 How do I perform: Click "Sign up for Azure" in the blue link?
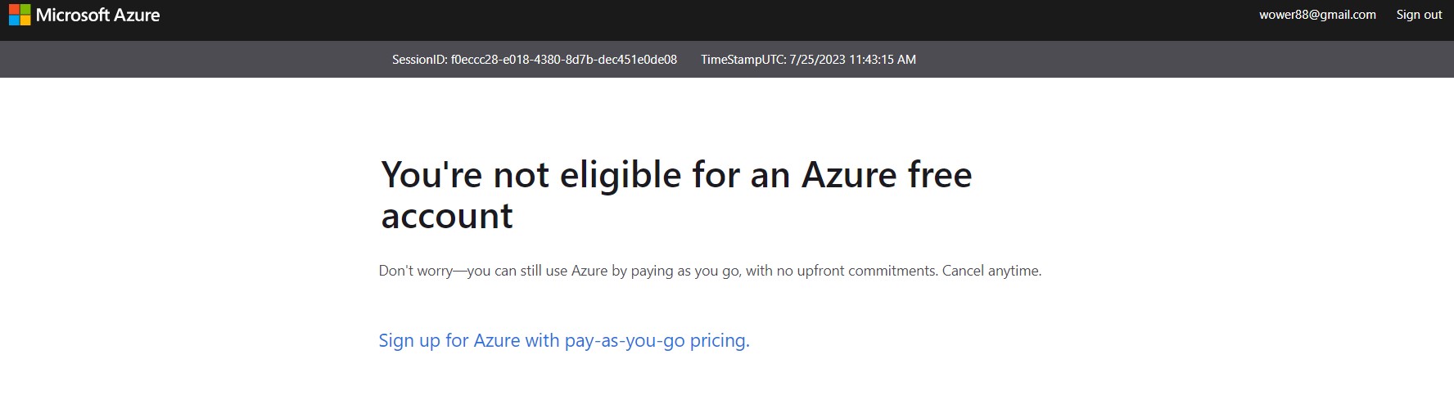pyautogui.click(x=449, y=340)
